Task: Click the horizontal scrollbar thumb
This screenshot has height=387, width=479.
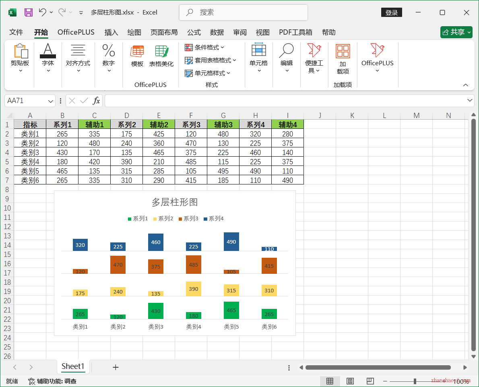Action: tap(378, 367)
